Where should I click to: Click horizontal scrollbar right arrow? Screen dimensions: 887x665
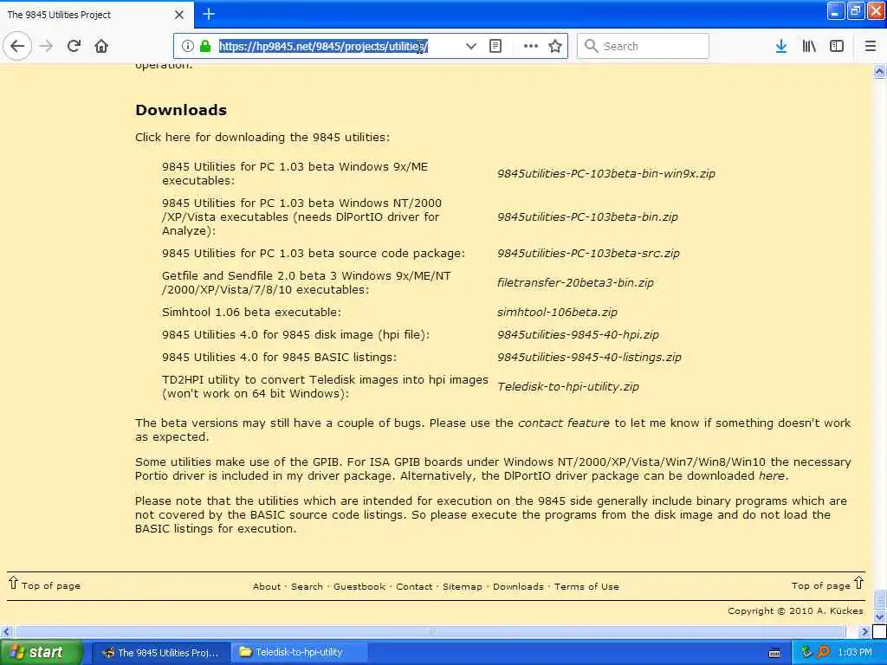click(864, 631)
